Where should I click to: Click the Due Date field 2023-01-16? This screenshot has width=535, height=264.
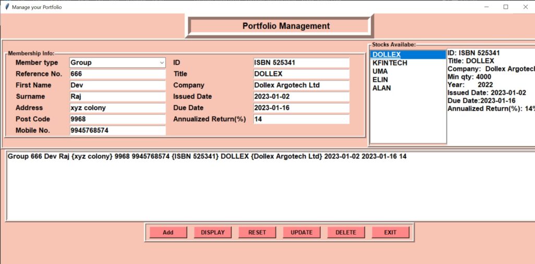pyautogui.click(x=301, y=108)
